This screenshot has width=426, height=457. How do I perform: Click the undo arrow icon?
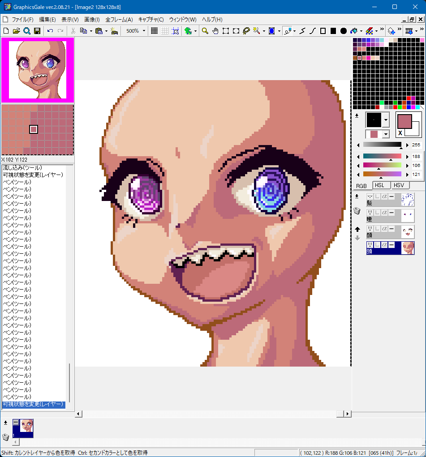50,31
